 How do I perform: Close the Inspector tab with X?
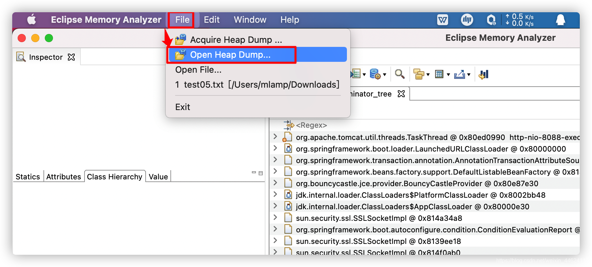pyautogui.click(x=71, y=57)
